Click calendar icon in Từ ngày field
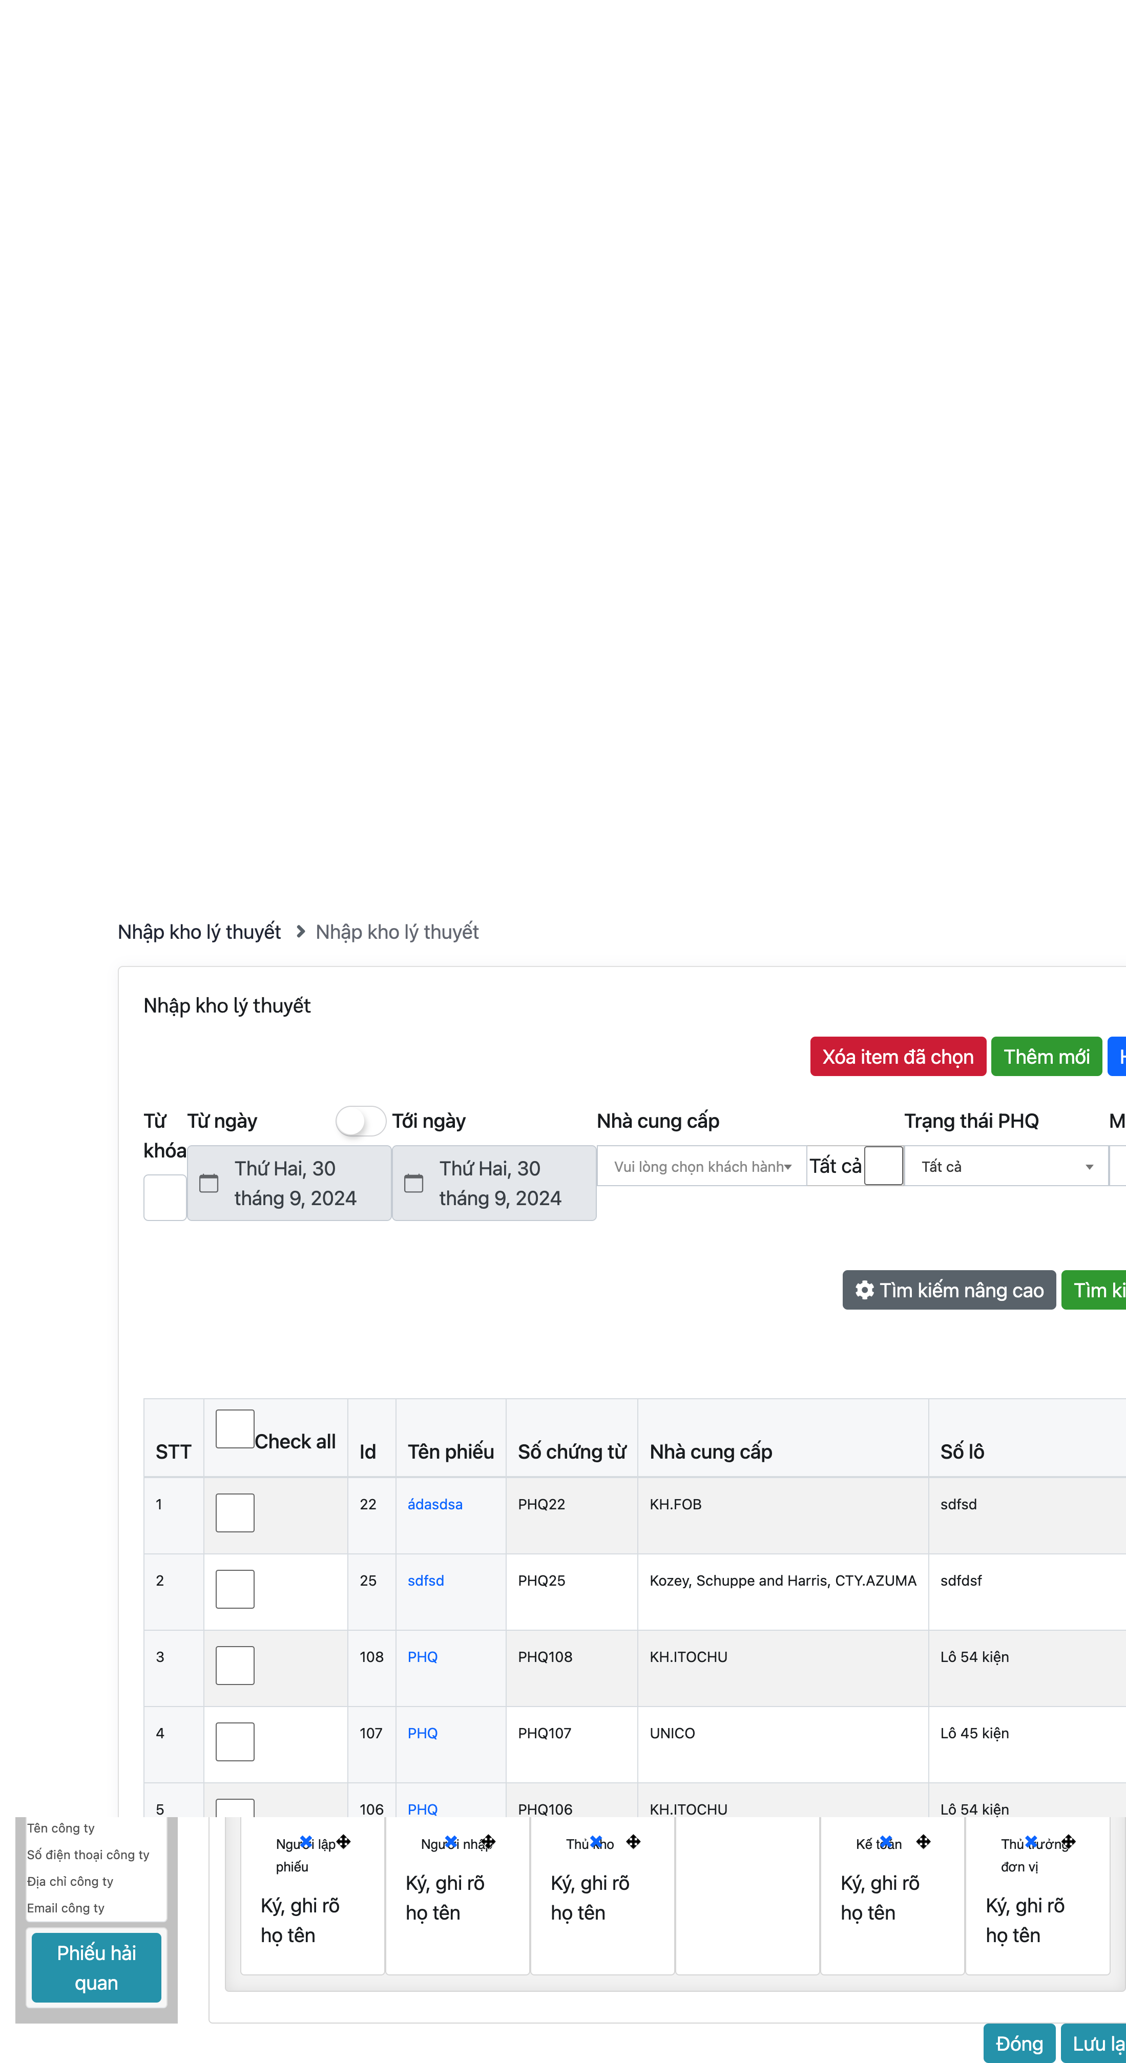Screen dimensions: 1126x2063 click(209, 1183)
